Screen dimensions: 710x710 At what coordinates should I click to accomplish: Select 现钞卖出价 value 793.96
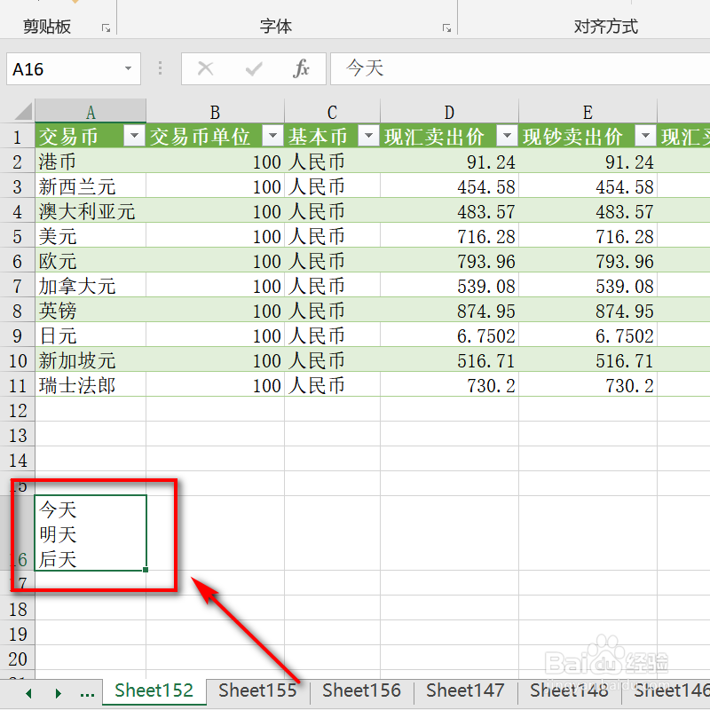tap(588, 261)
